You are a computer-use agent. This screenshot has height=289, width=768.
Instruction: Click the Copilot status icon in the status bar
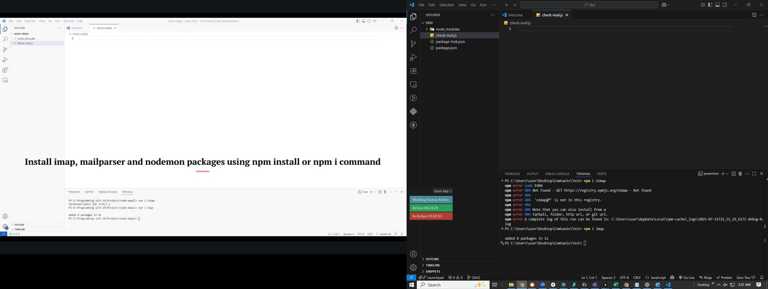click(x=672, y=277)
